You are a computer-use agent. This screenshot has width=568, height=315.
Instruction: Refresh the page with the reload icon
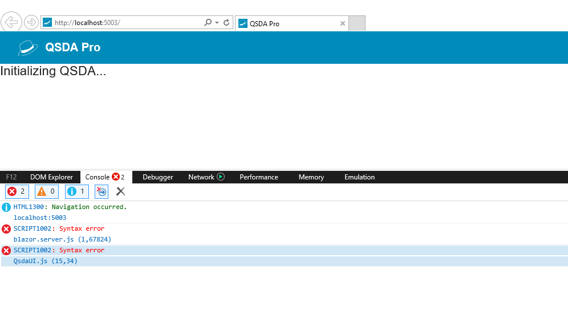click(226, 22)
